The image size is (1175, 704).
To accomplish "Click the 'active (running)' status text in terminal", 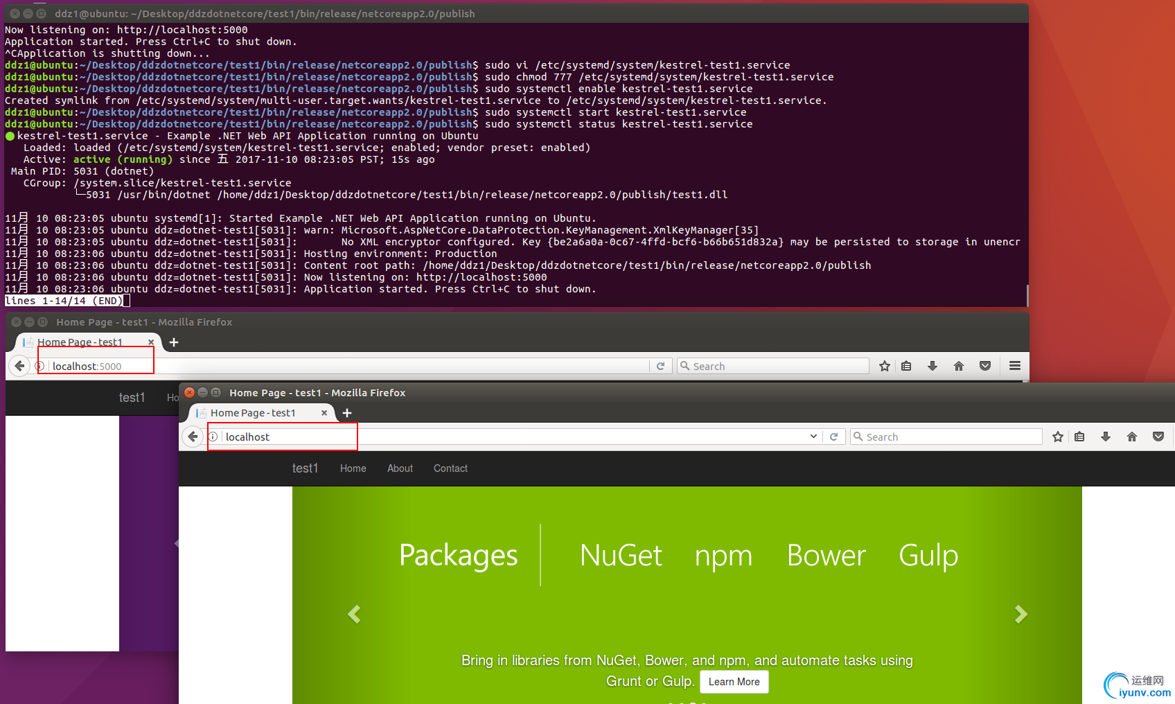I will click(x=123, y=159).
